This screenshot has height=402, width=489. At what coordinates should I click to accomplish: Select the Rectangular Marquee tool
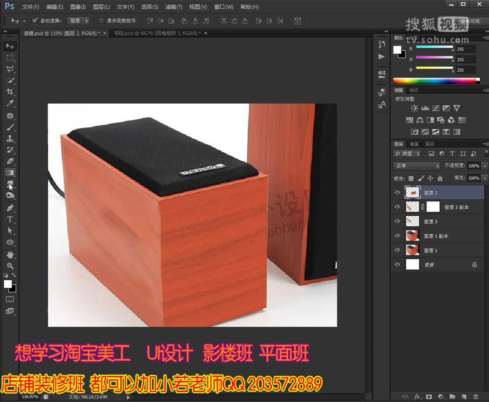pos(10,58)
